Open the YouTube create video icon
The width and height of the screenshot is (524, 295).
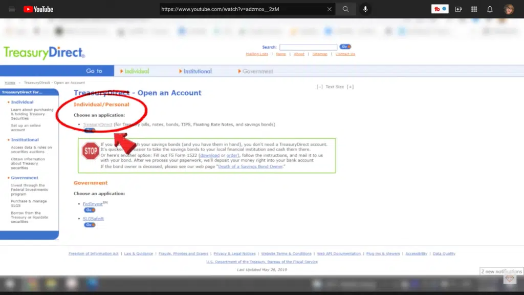tap(458, 9)
